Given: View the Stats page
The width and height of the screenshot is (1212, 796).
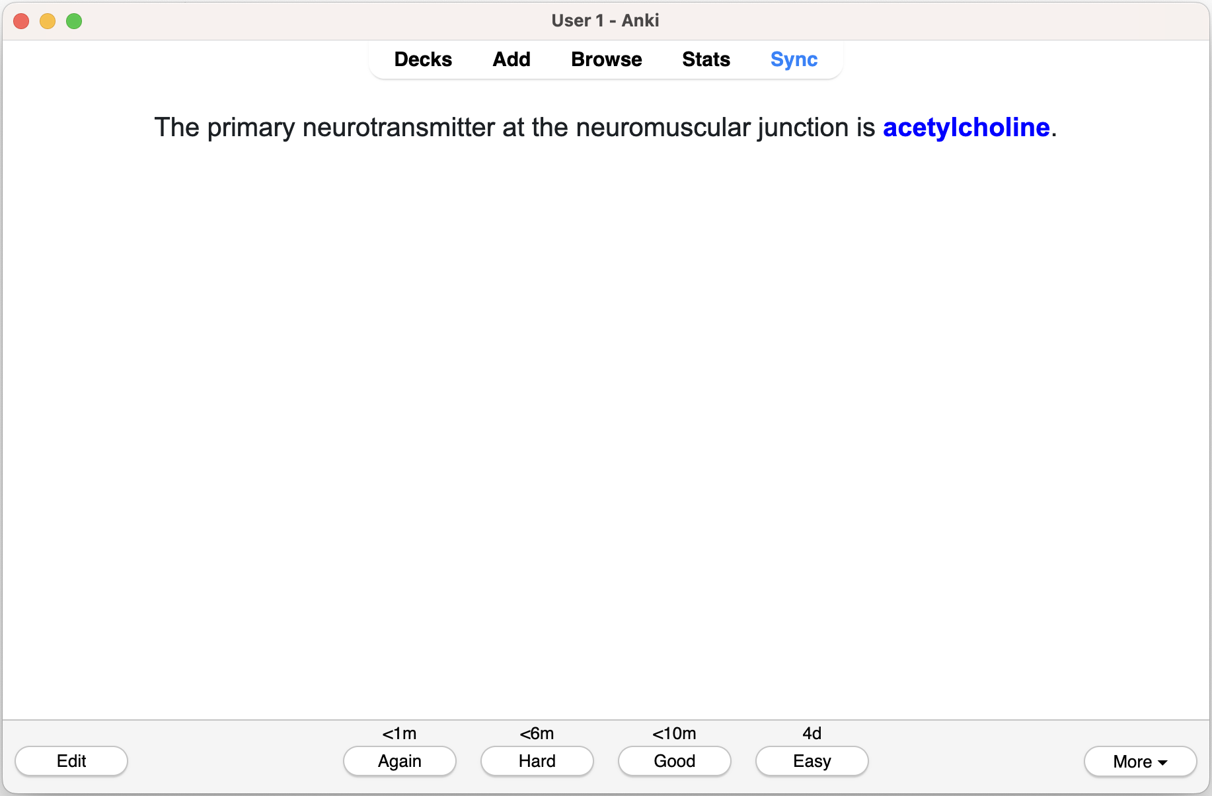Looking at the screenshot, I should click(x=706, y=60).
